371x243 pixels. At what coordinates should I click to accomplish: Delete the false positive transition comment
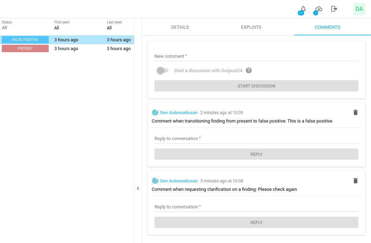pos(355,112)
